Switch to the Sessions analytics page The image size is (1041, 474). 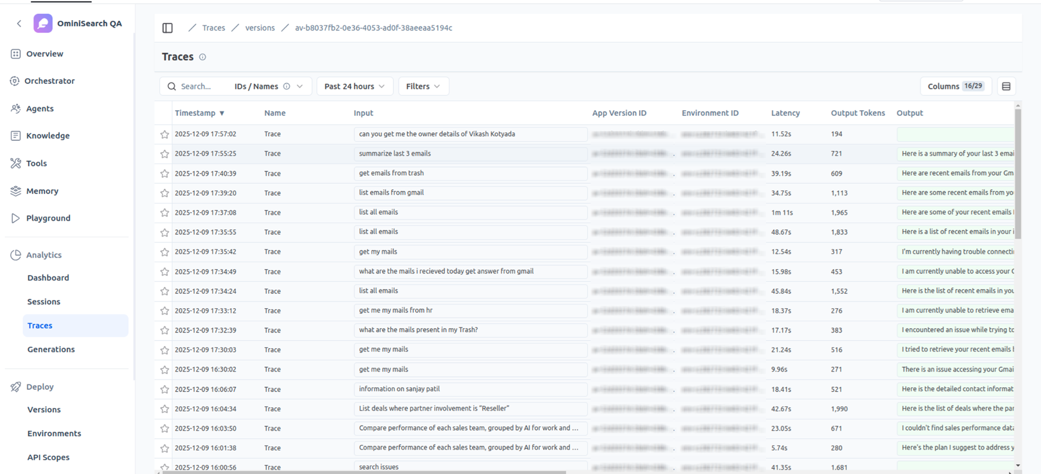44,302
